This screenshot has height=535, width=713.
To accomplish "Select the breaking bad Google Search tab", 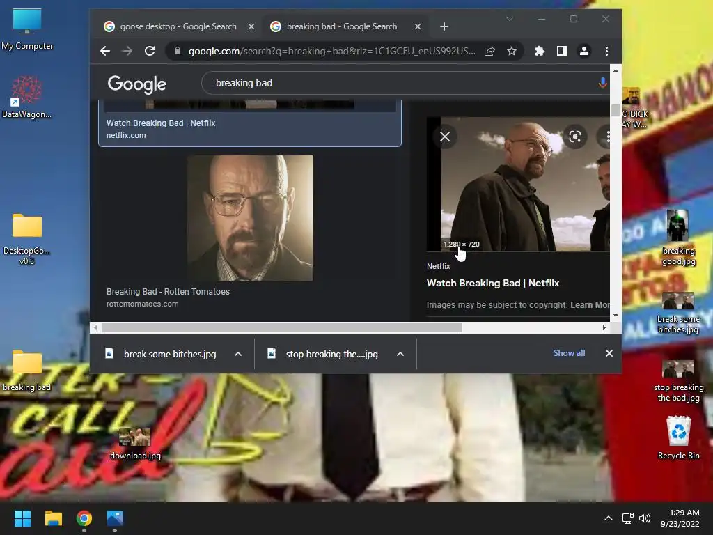I will tap(341, 26).
